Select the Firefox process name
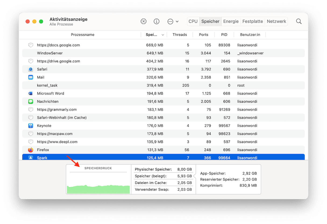 tap(43, 150)
